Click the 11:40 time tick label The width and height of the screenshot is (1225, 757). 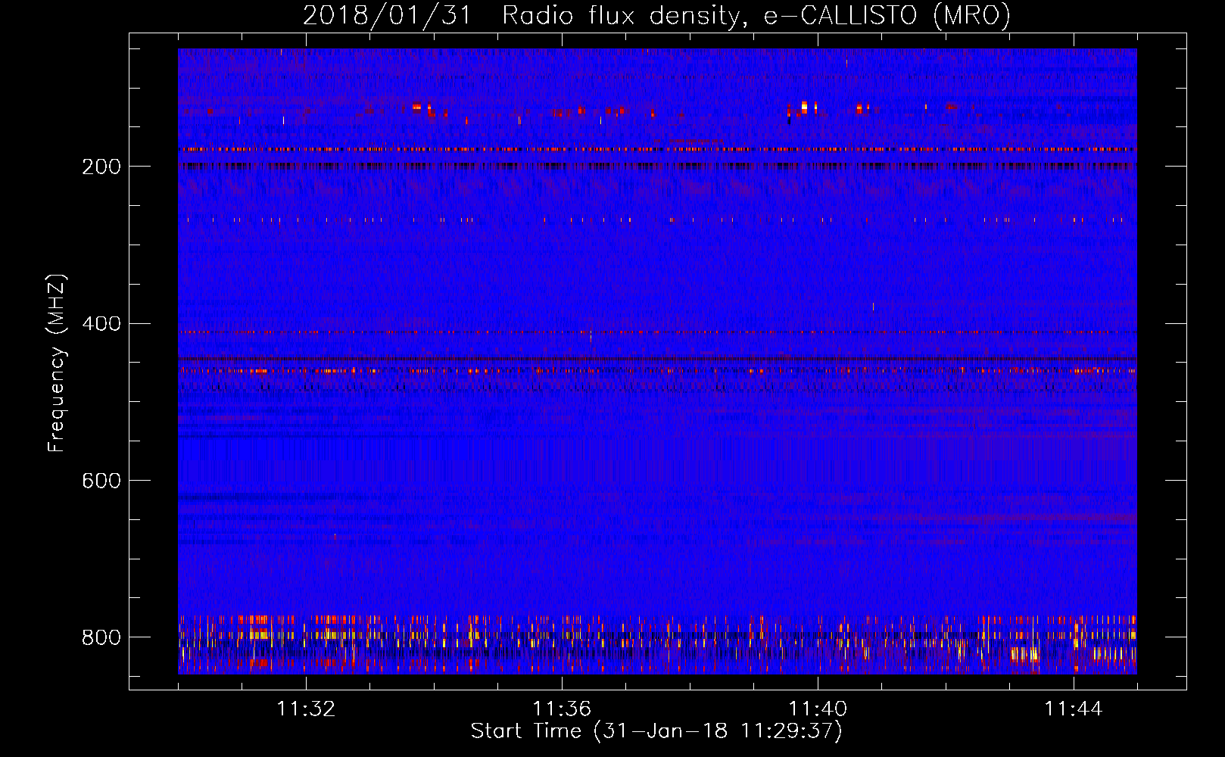[818, 709]
